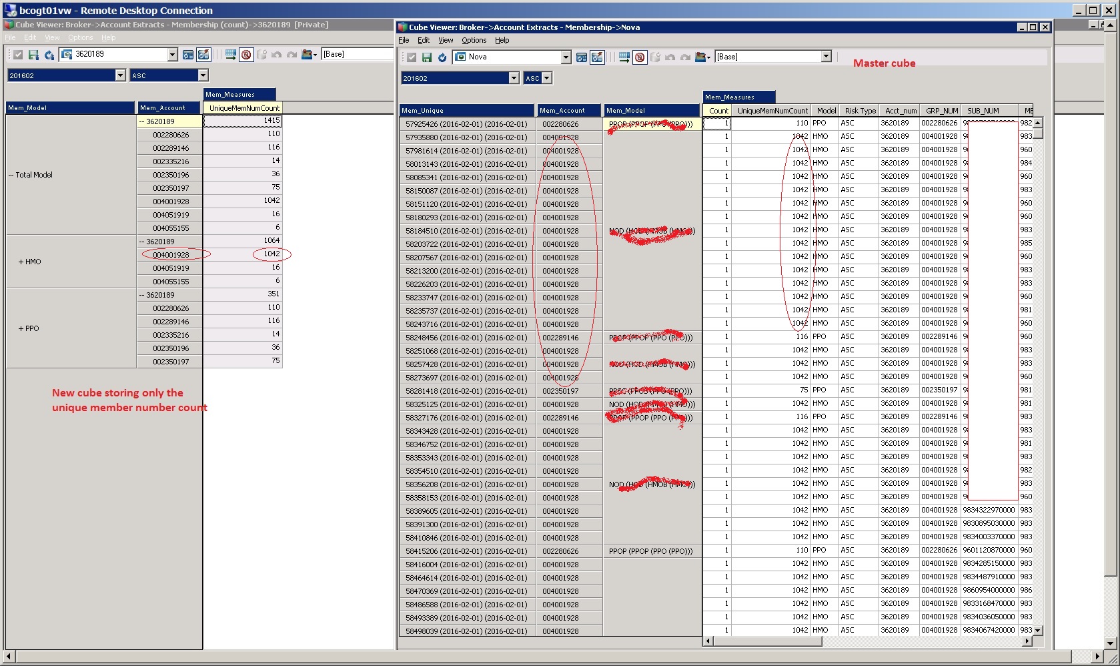Click the recalculate view icon beside Nova dropdown
1120x666 pixels.
[x=582, y=57]
